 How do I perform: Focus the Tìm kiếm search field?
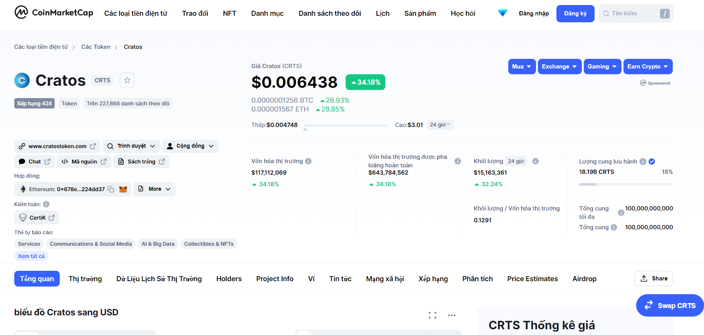[x=632, y=13]
